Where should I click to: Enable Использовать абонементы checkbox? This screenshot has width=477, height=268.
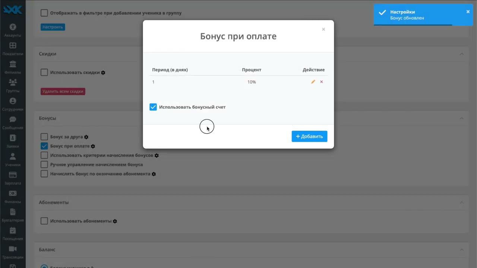(44, 221)
